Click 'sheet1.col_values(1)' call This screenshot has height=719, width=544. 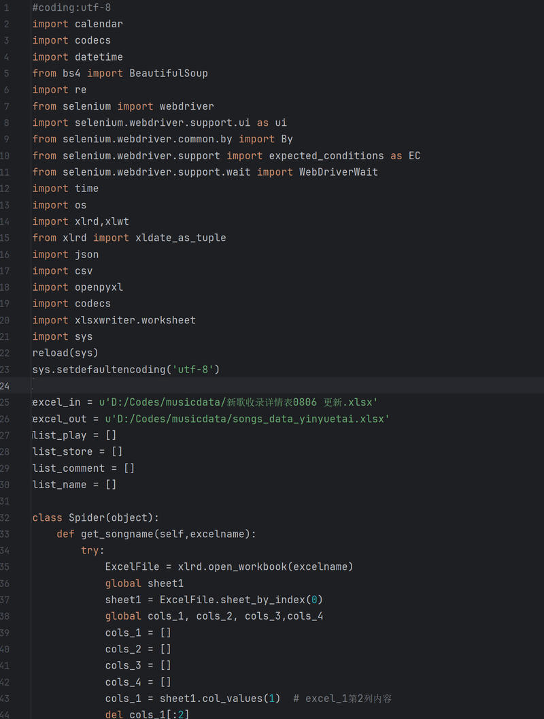[220, 699]
